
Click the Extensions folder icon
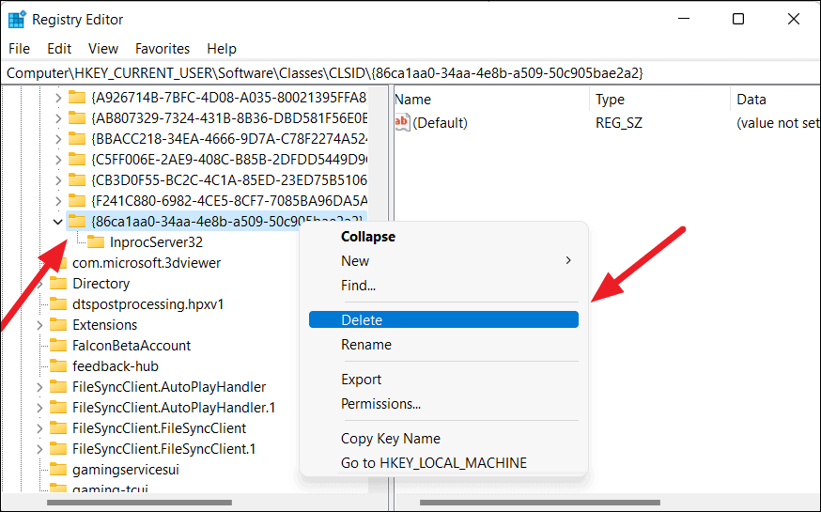(x=58, y=325)
